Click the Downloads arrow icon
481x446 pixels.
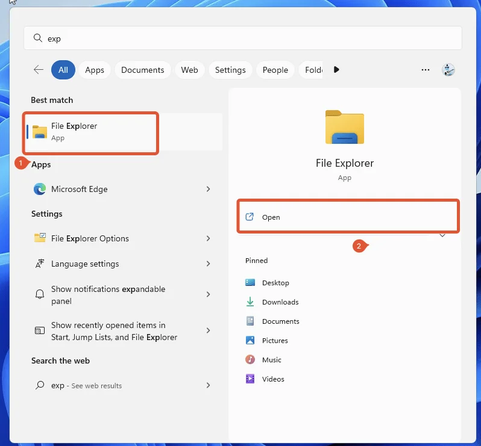250,302
